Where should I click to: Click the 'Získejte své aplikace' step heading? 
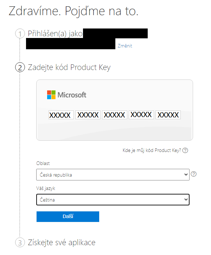point(62,243)
